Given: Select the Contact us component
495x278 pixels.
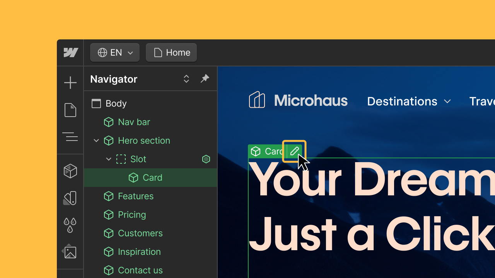Looking at the screenshot, I should pos(150,270).
